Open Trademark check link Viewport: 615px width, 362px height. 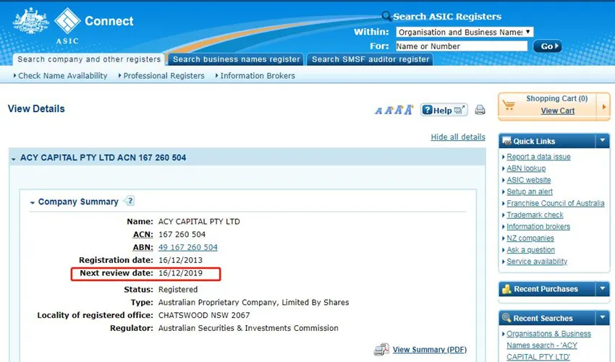click(535, 215)
